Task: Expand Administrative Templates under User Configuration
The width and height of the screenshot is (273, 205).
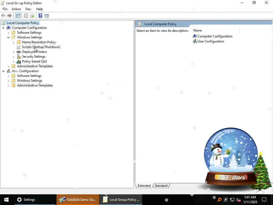Action: 8,85
